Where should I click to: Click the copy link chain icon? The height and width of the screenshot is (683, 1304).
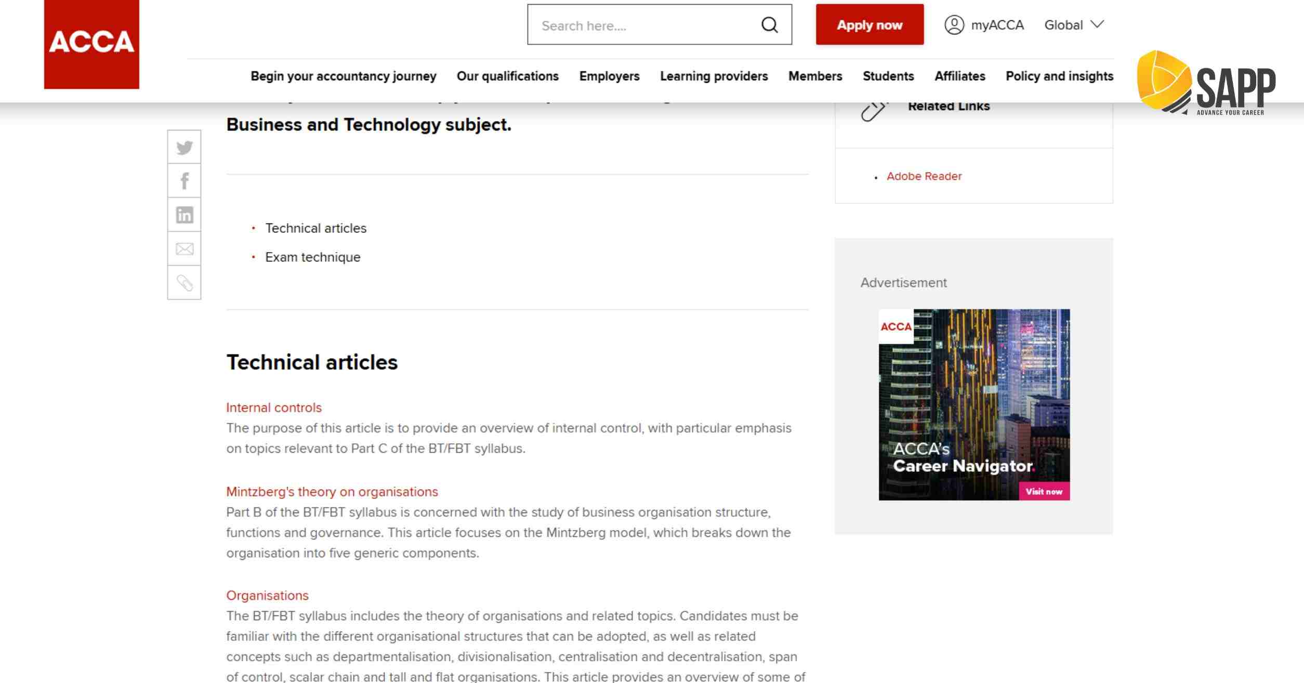[184, 283]
